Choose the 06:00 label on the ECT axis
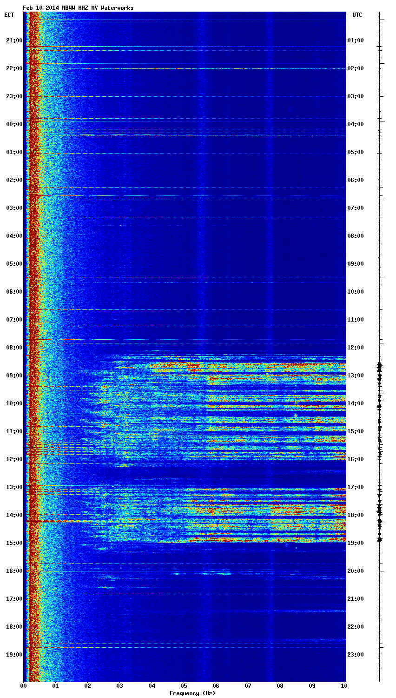Viewport: 396px width, 698px height. [14, 292]
